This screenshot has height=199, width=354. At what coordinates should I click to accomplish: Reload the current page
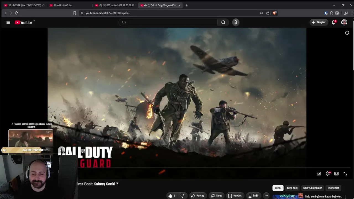pos(17,13)
